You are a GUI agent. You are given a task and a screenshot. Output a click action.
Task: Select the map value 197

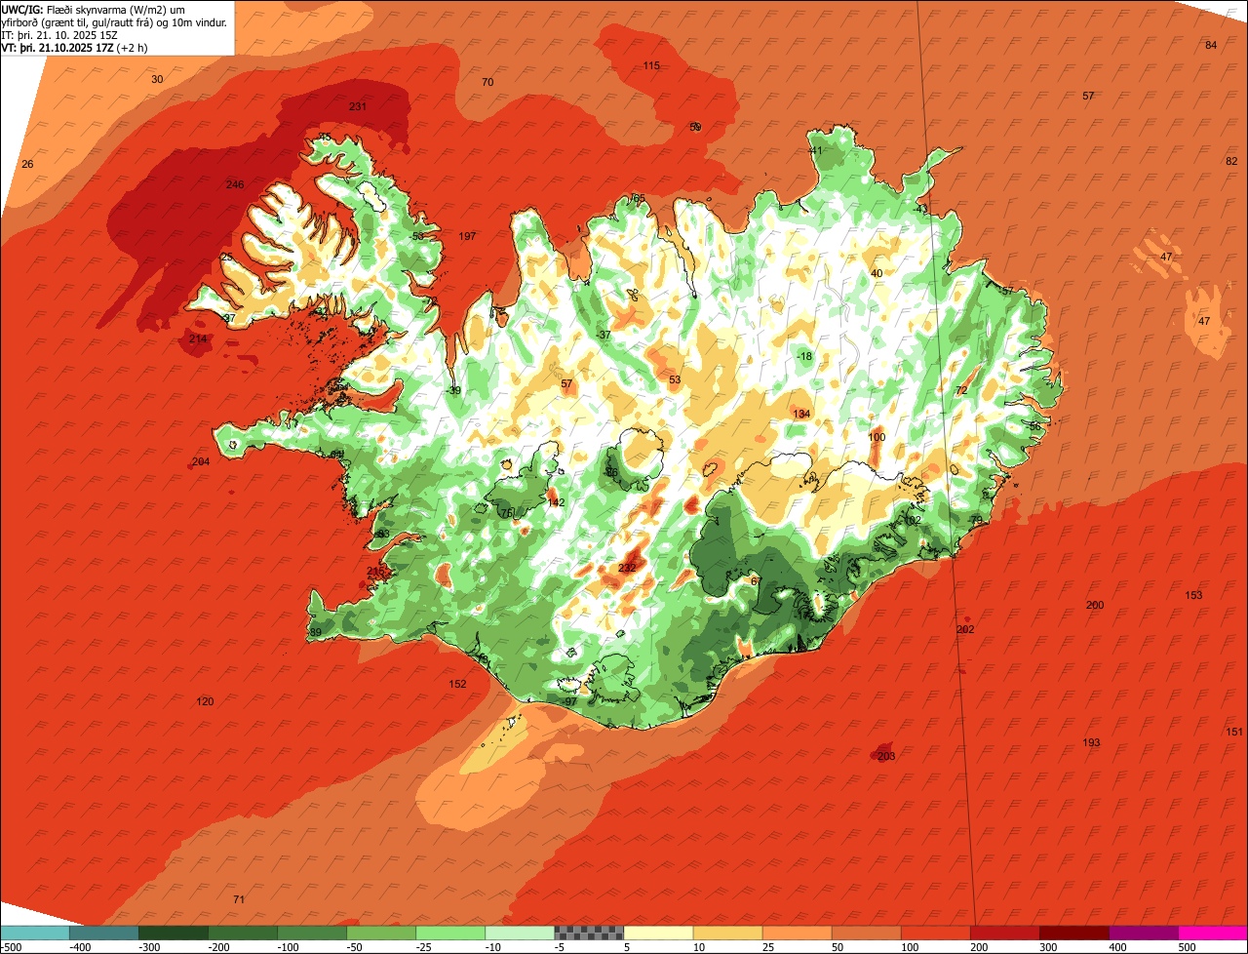point(467,236)
